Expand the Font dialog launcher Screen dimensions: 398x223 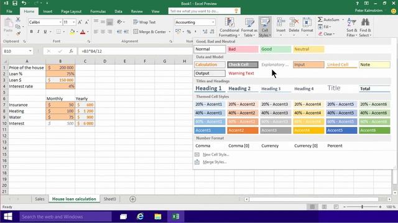pos(89,42)
